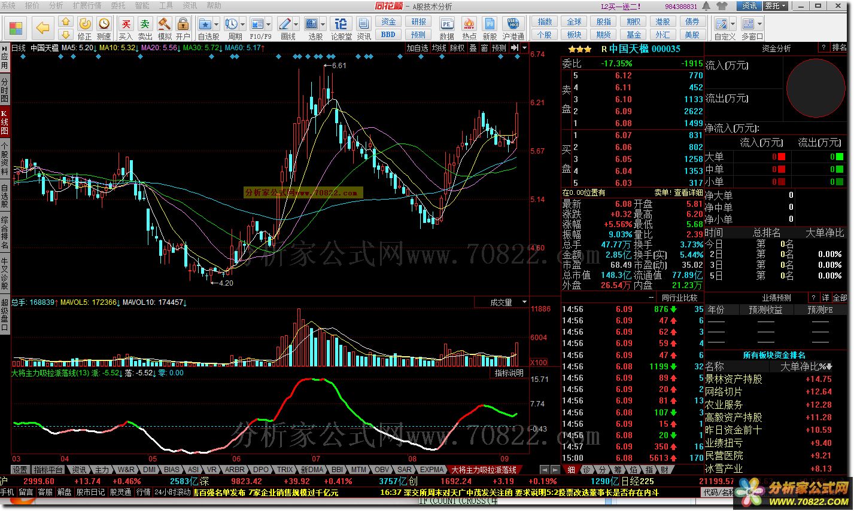
Task: Click 加自选 add to watchlist
Action: (x=418, y=48)
